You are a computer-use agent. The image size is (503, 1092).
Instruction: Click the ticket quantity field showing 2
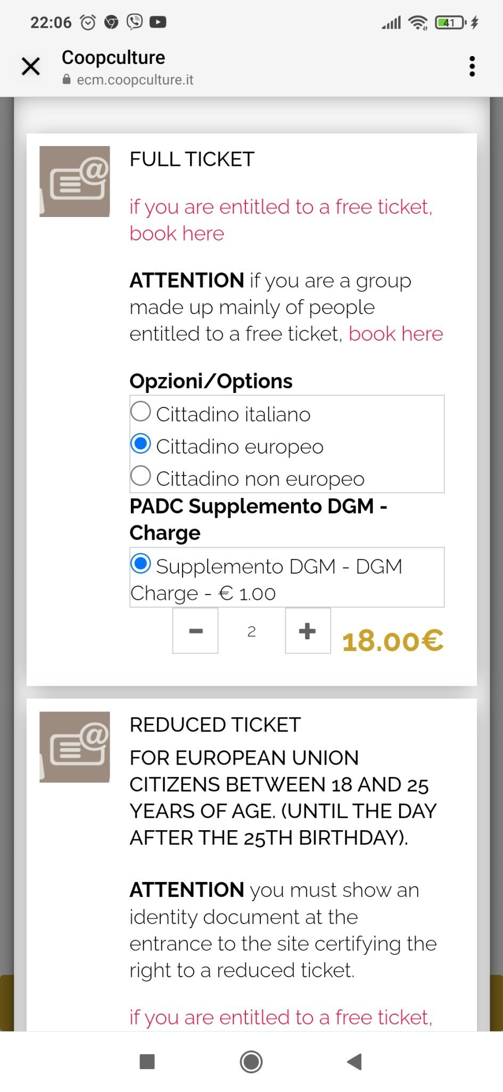coord(252,631)
